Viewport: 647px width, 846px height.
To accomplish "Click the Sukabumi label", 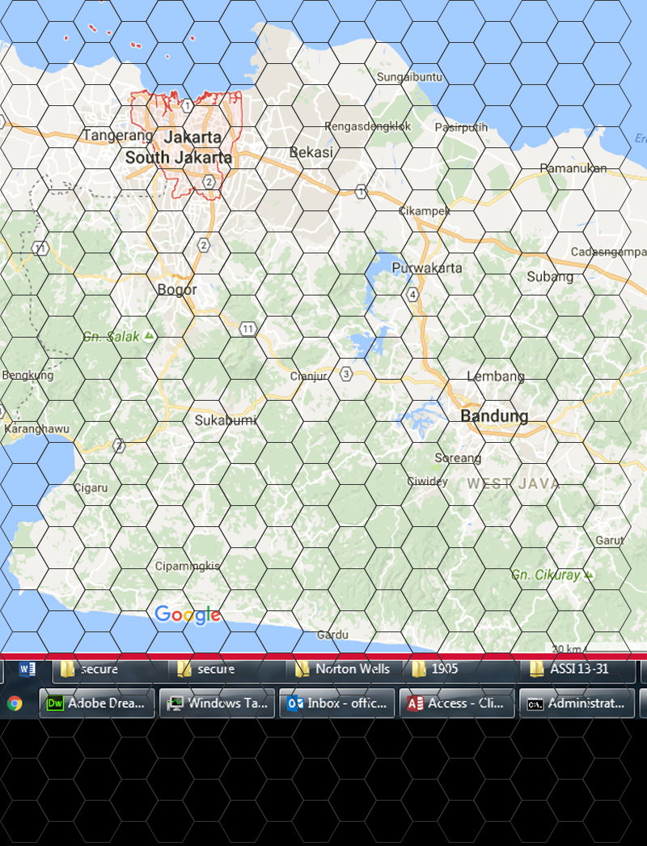I will point(226,420).
